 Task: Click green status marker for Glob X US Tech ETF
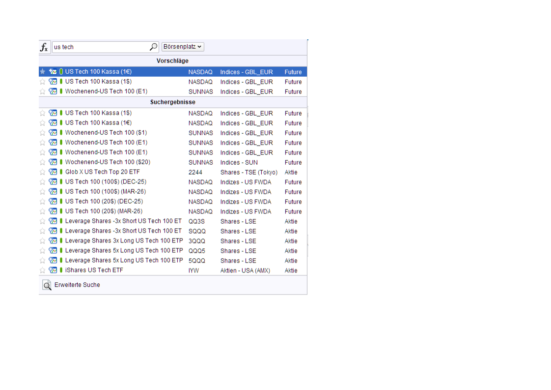click(61, 172)
